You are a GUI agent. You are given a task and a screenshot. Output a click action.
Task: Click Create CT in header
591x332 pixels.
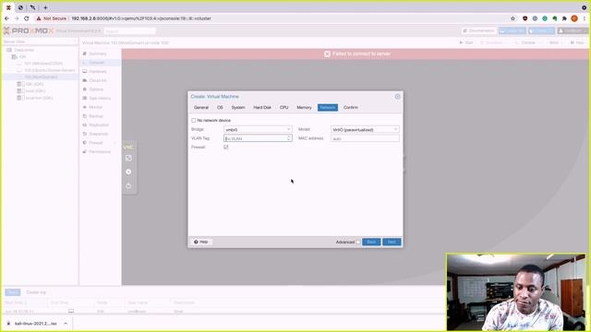coord(541,30)
